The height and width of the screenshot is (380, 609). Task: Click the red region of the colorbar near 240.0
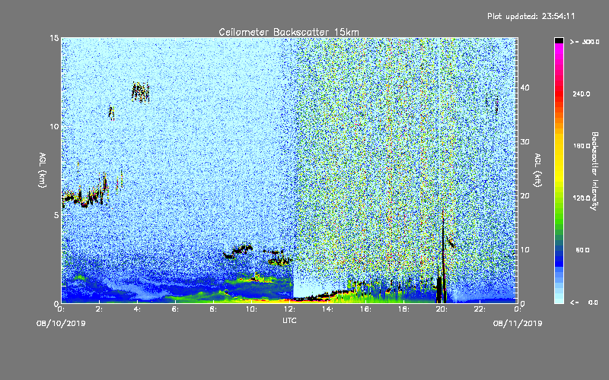click(x=559, y=93)
